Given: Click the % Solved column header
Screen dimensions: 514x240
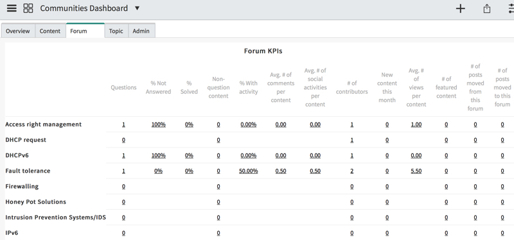Looking at the screenshot, I should pos(189,87).
